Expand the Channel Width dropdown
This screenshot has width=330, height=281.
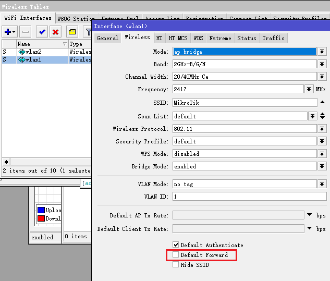[x=322, y=77]
